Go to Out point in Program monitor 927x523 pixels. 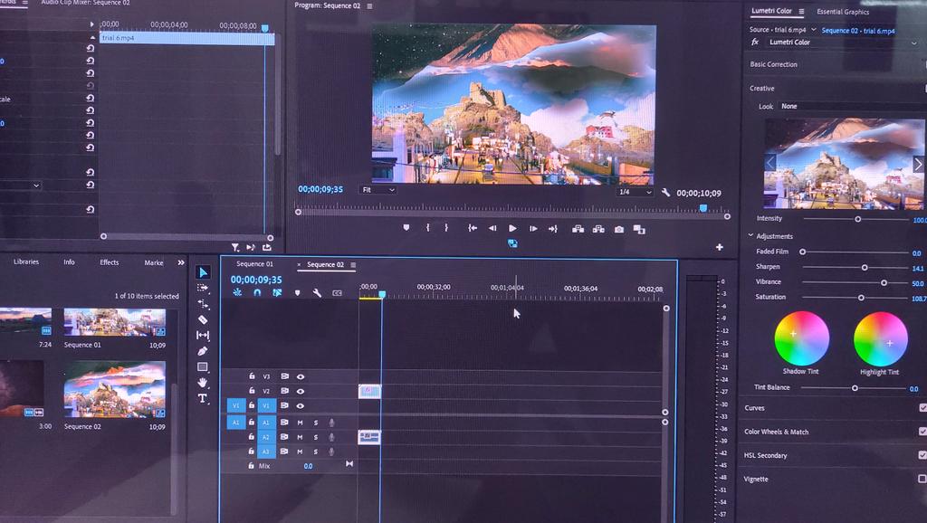point(553,229)
